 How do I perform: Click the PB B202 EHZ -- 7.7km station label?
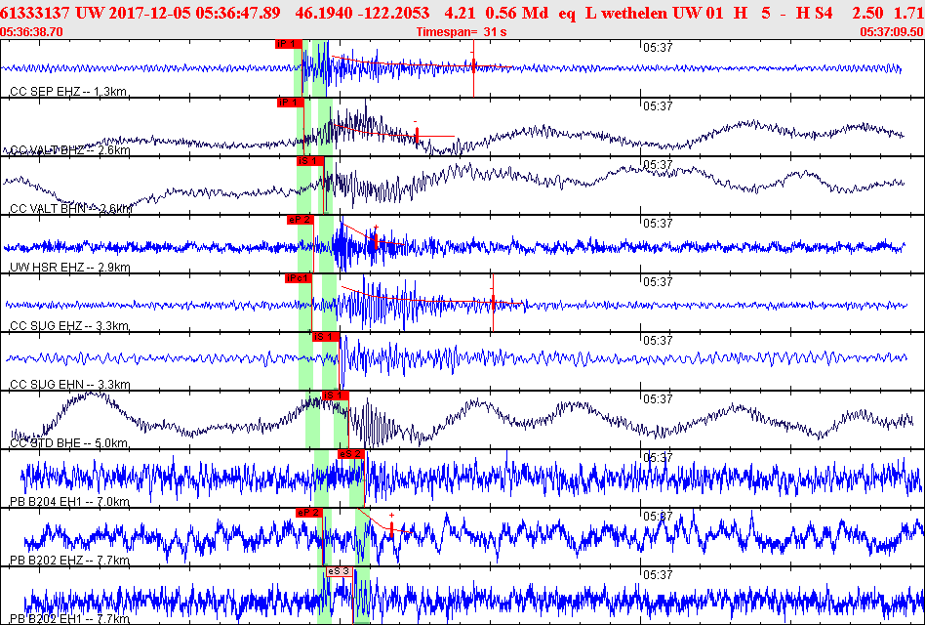(x=69, y=561)
